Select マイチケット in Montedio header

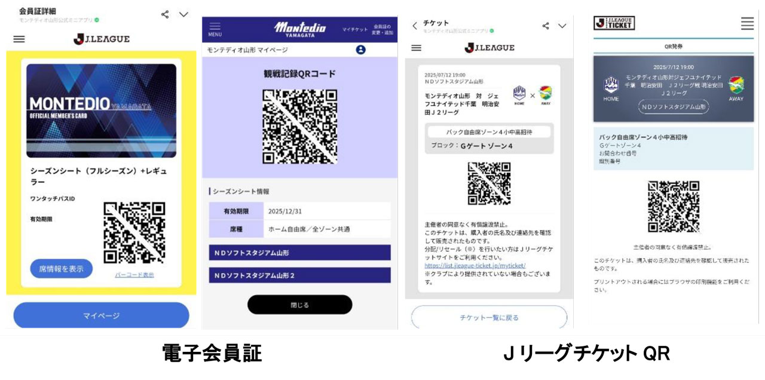(355, 29)
